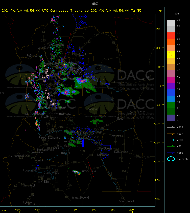Click the 'Agua_Escond' place label
This screenshot has height=213, width=190.
(80, 198)
